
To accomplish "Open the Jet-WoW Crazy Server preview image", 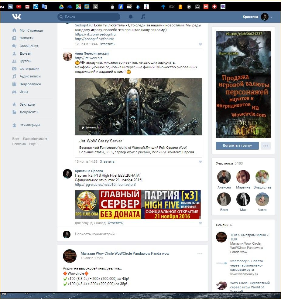I will 139,107.
